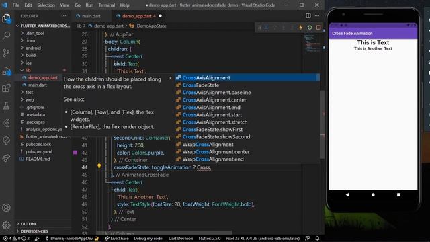Open notifications bell in status bar
430x242 pixels.
pos(317,239)
